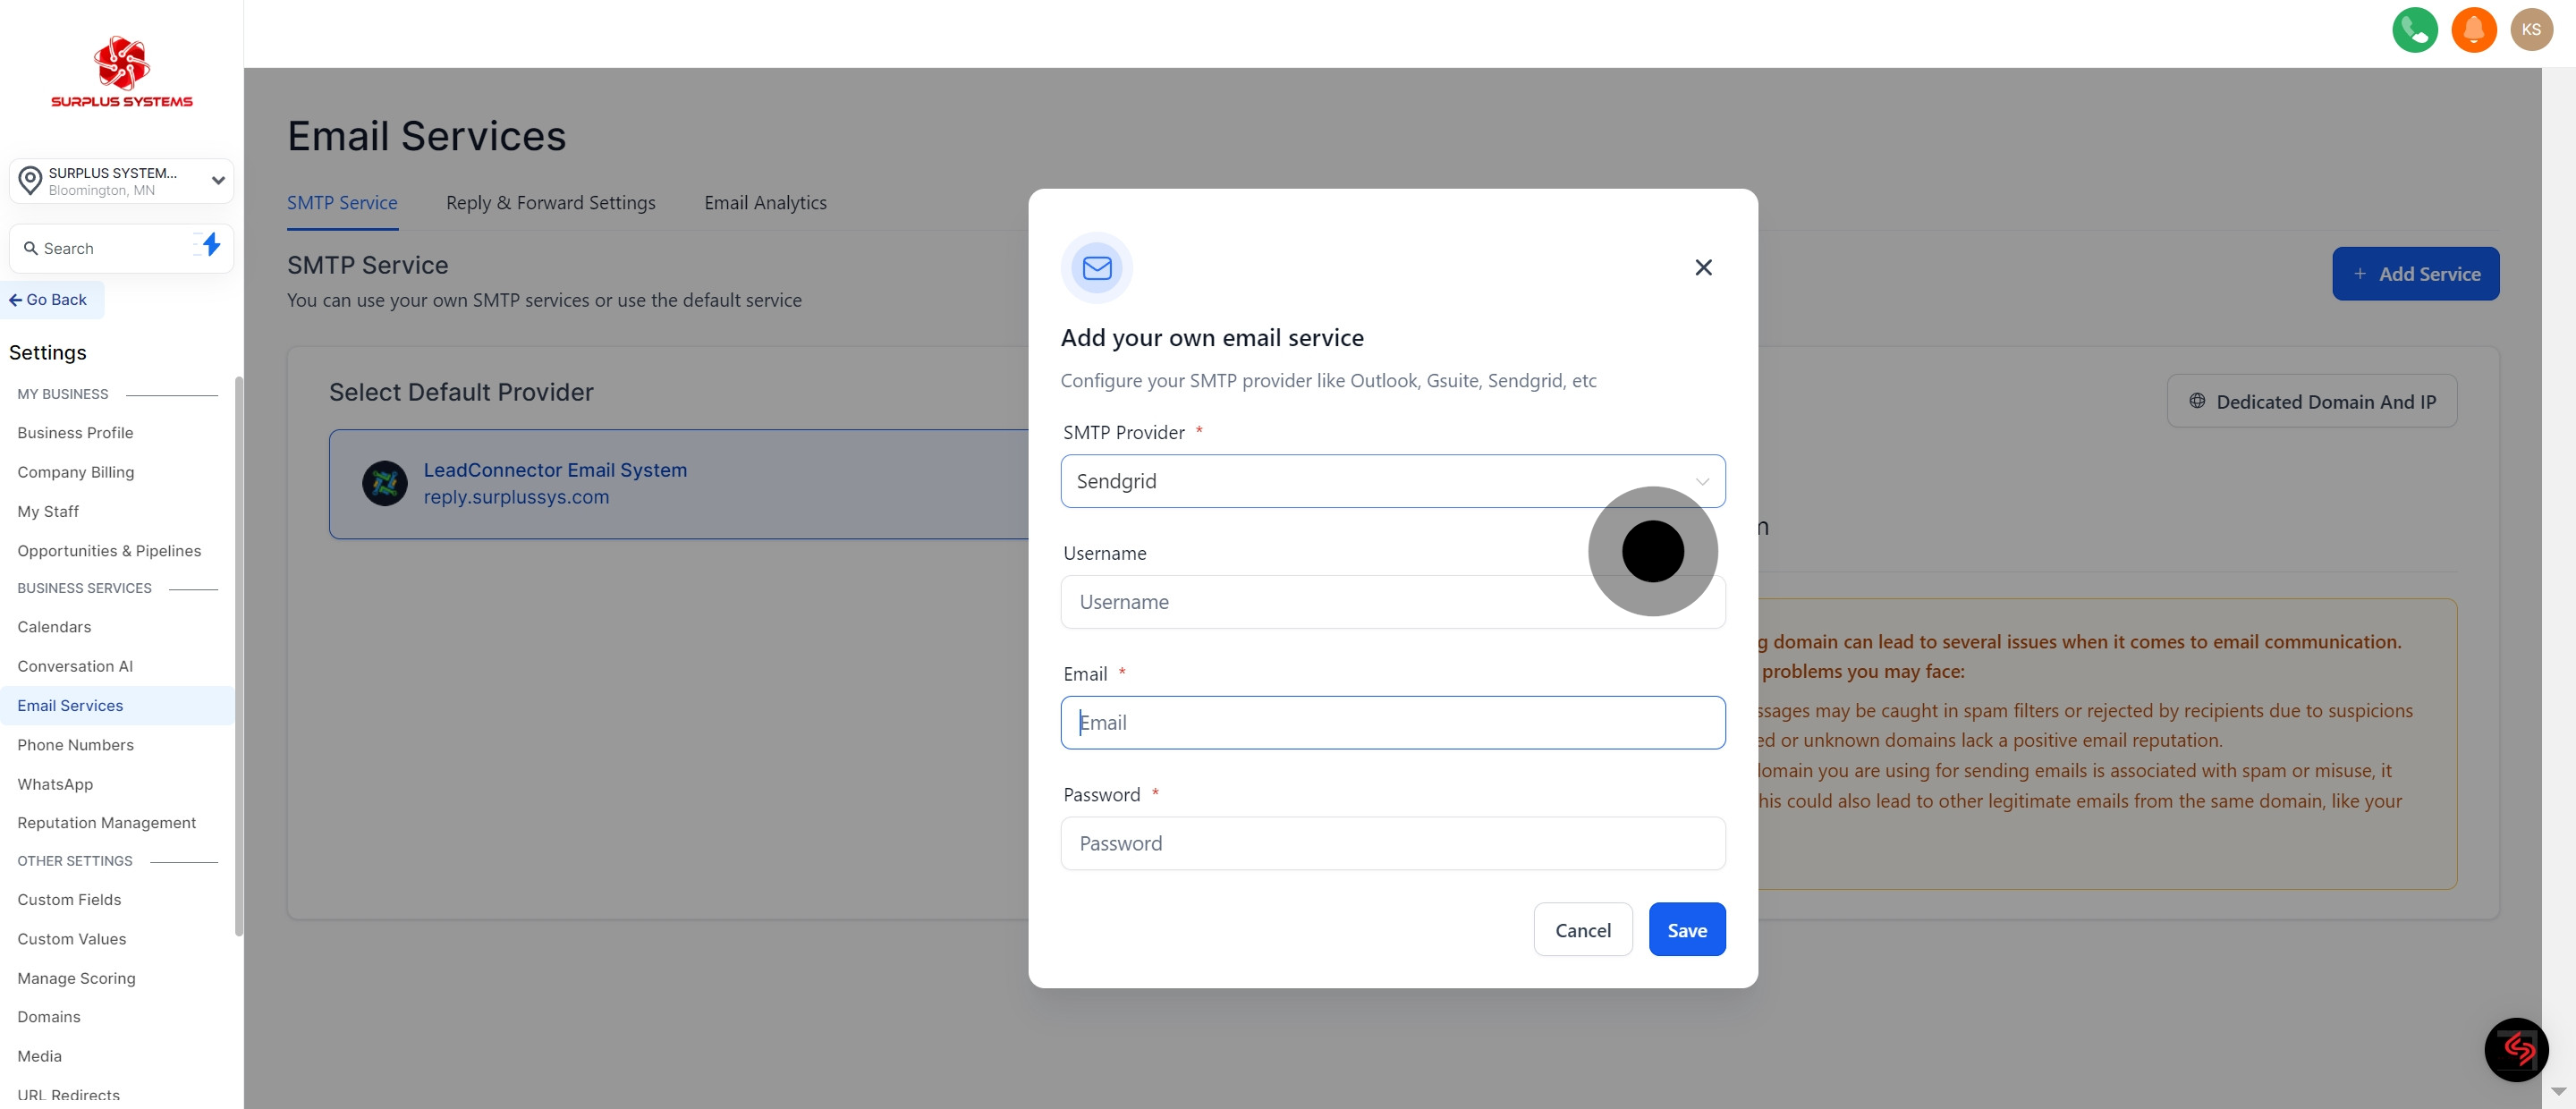Cancel the email service dialog
The height and width of the screenshot is (1109, 2576).
1582,930
